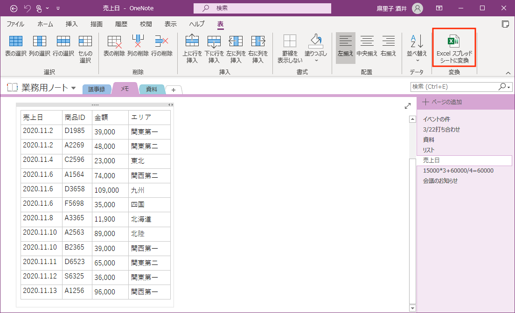Viewport: 515px width, 313px height.
Task: Click the scrollbar up arrow
Action: 412,119
